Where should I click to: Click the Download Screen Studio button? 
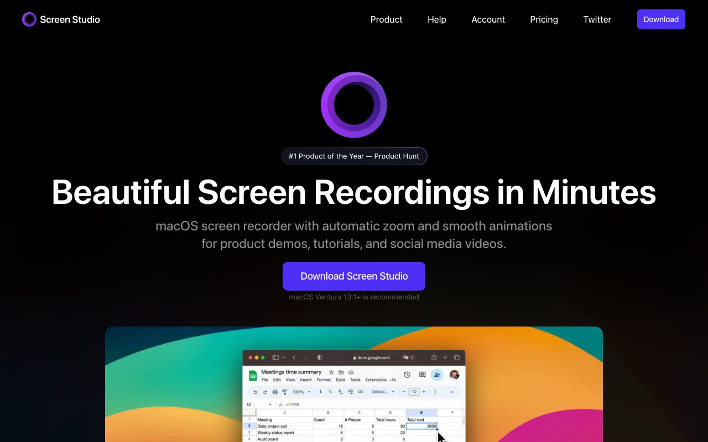354,276
